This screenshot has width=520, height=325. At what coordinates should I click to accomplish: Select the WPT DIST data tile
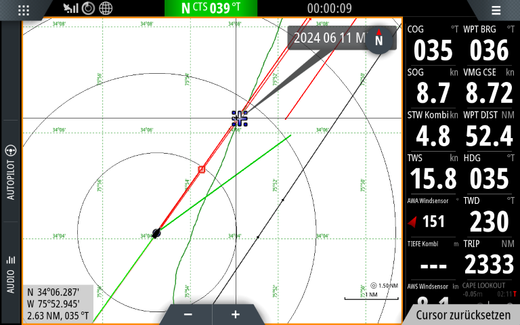click(489, 129)
